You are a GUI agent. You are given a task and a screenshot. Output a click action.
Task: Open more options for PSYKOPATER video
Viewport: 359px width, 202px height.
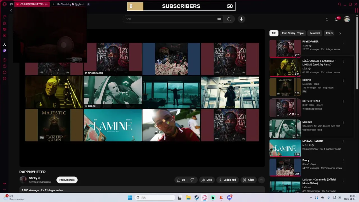coord(343,42)
